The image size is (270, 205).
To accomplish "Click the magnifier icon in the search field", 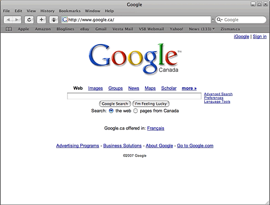I will coord(220,19).
